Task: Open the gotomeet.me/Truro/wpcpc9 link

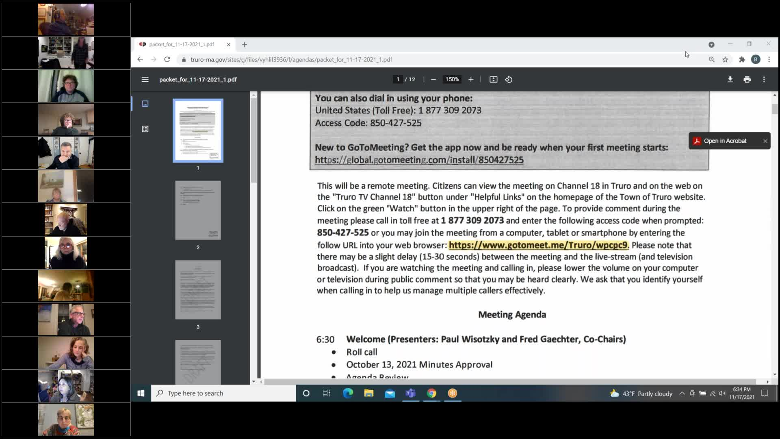Action: coord(538,245)
